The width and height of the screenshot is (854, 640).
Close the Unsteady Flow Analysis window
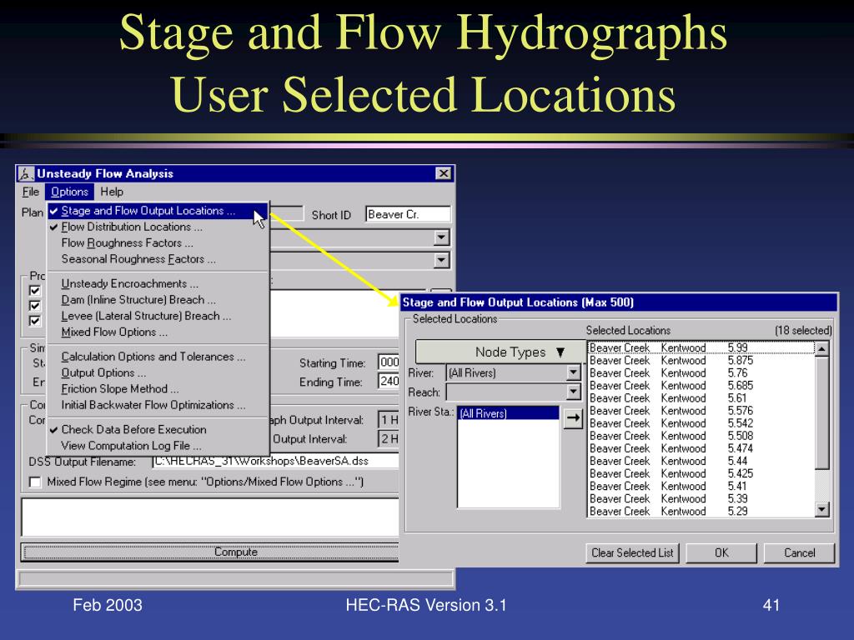point(444,173)
